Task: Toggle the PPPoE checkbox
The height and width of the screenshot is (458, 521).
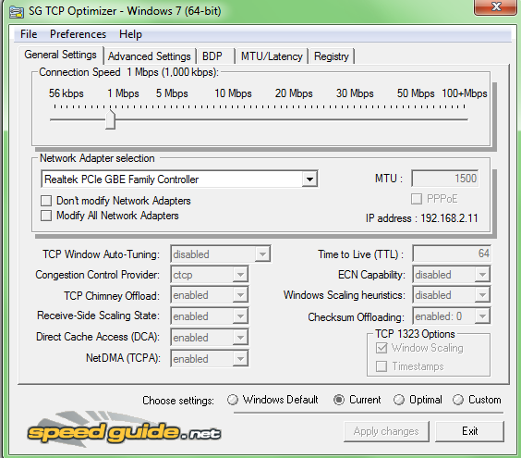Action: click(417, 199)
